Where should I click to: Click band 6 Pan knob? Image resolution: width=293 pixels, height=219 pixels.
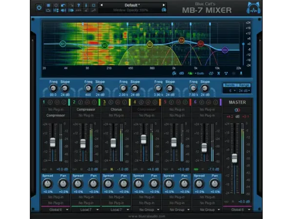[x=215, y=183]
